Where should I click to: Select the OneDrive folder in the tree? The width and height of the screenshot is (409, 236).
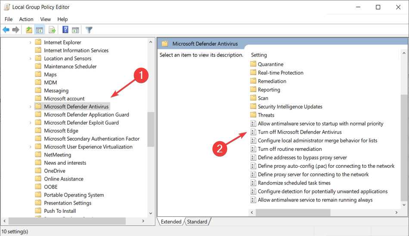coord(54,171)
